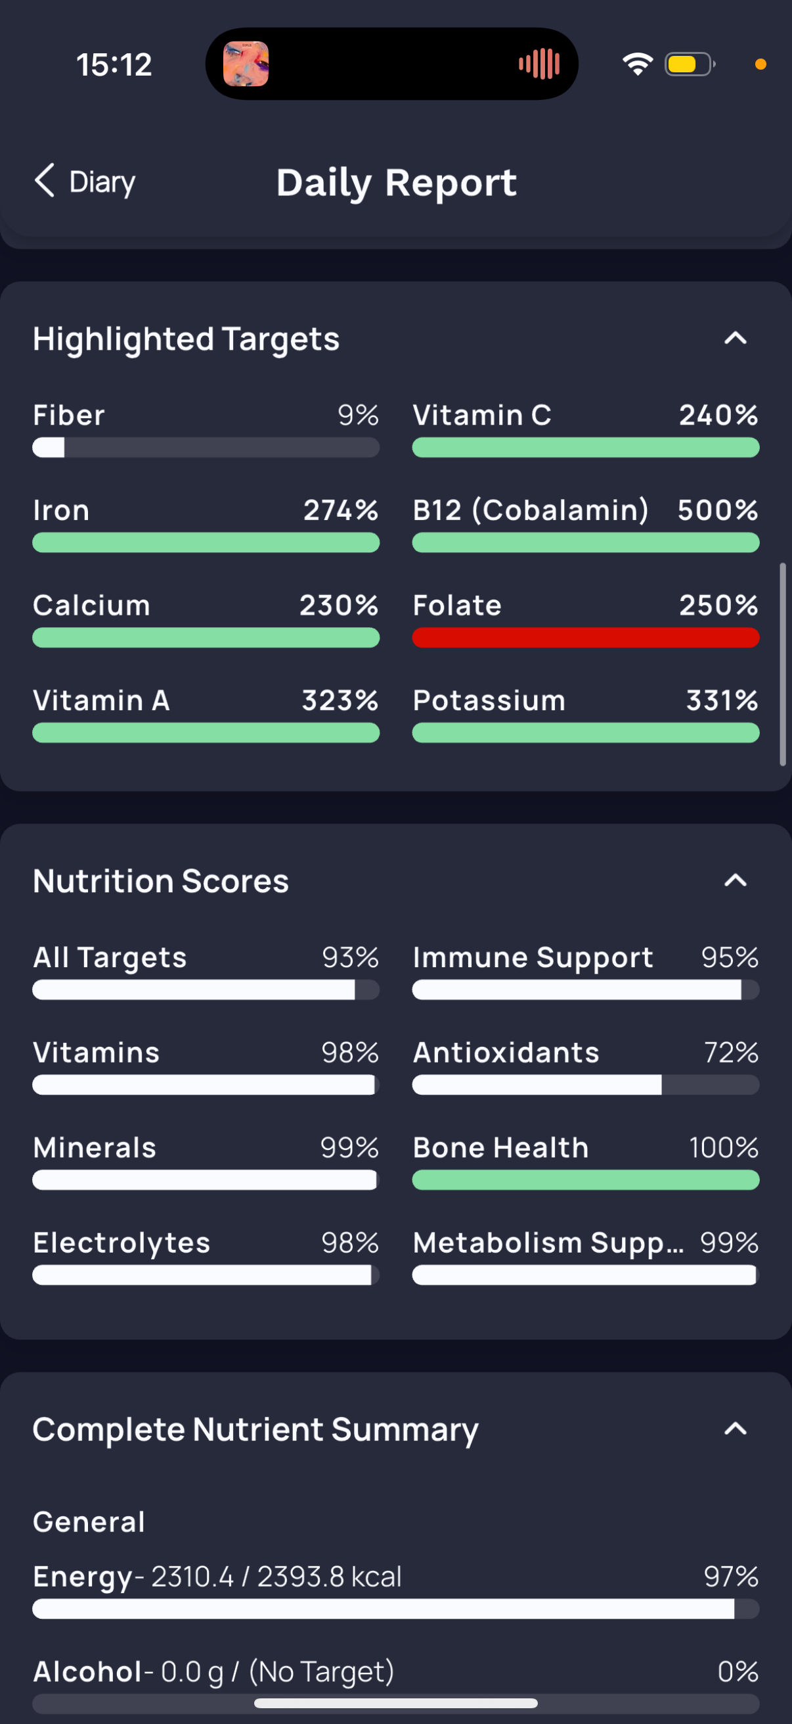Select the red Folate progress bar
This screenshot has width=792, height=1724.
(x=586, y=638)
